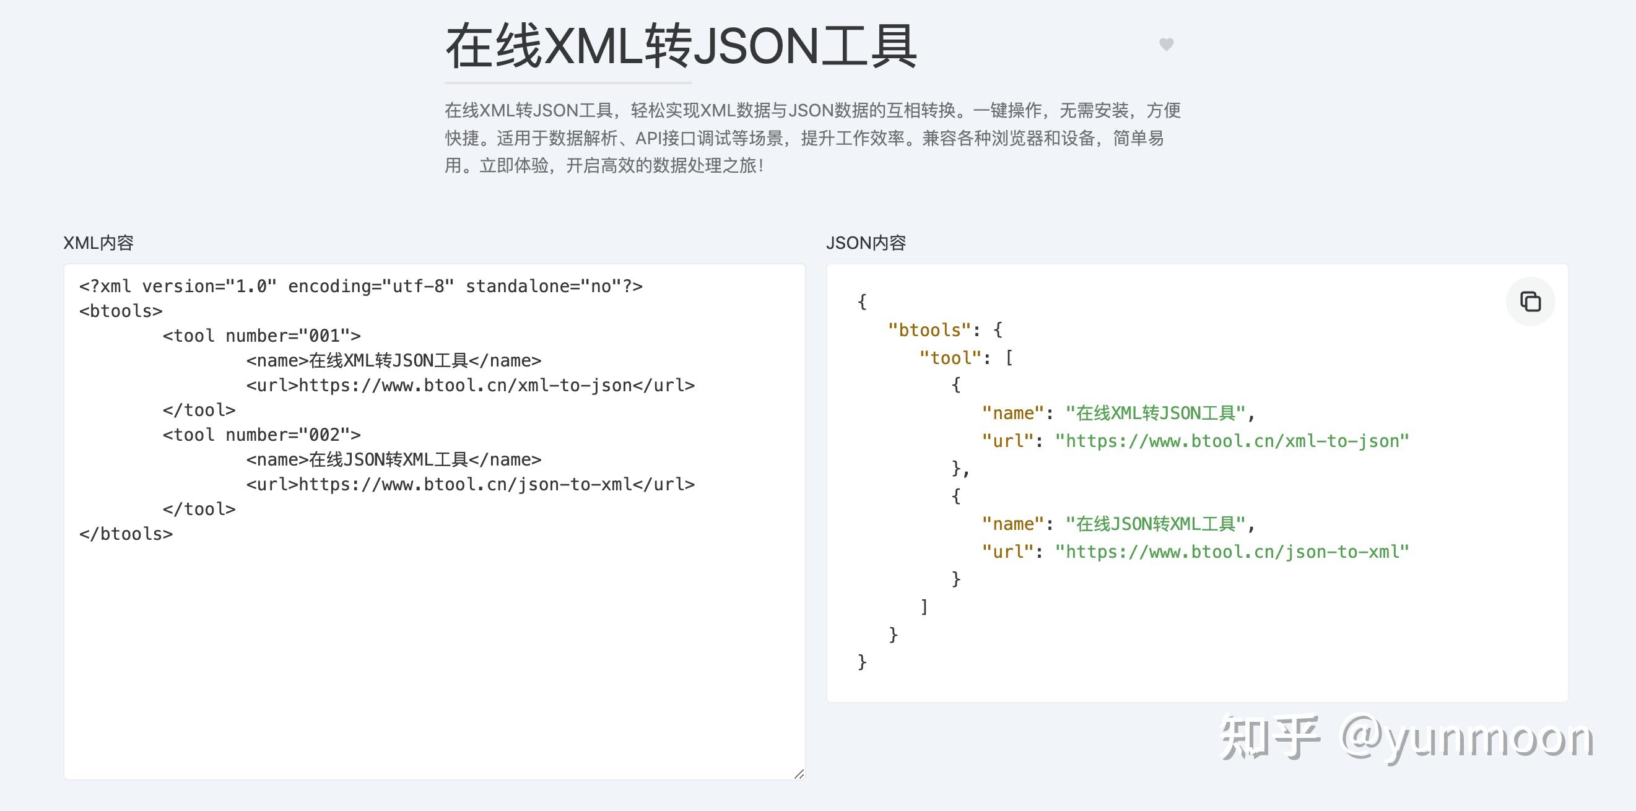Click the copy icon in the JSON panel
Image resolution: width=1636 pixels, height=811 pixels.
point(1531,301)
